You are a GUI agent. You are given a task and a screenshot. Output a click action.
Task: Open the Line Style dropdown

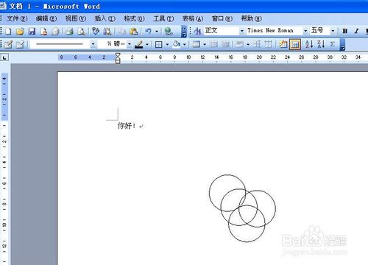point(93,44)
